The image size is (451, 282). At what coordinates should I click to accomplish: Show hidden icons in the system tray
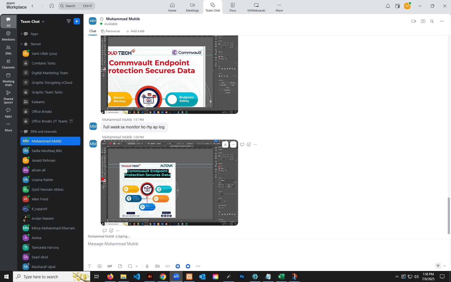[397, 277]
